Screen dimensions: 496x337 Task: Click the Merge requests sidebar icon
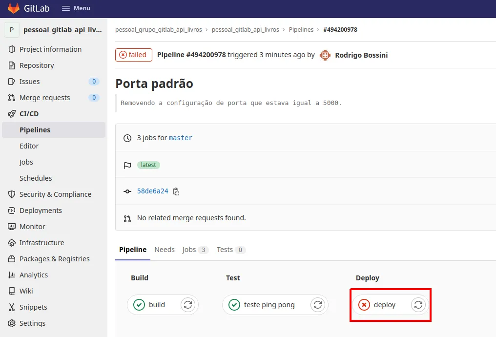tap(12, 98)
